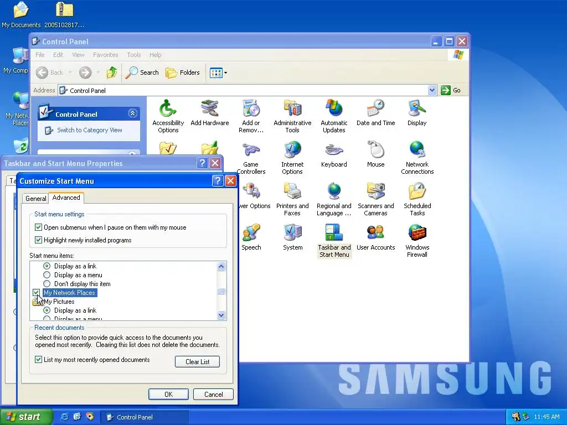Launch Internet Explorer from Quick Launch
The width and height of the screenshot is (567, 425).
(64, 417)
